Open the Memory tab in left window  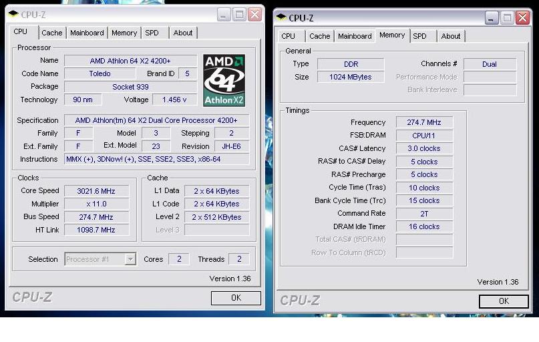(x=124, y=33)
